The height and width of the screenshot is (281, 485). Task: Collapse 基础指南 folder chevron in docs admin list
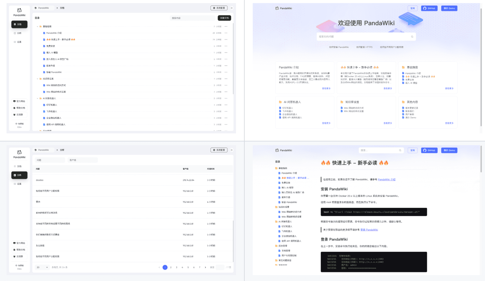click(x=38, y=26)
